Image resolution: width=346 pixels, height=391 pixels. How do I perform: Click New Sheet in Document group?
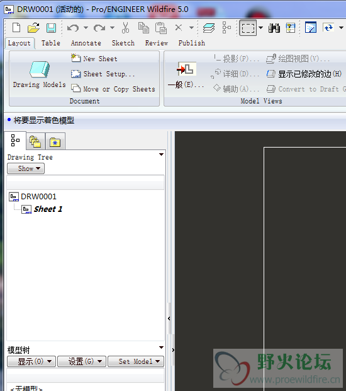94,59
